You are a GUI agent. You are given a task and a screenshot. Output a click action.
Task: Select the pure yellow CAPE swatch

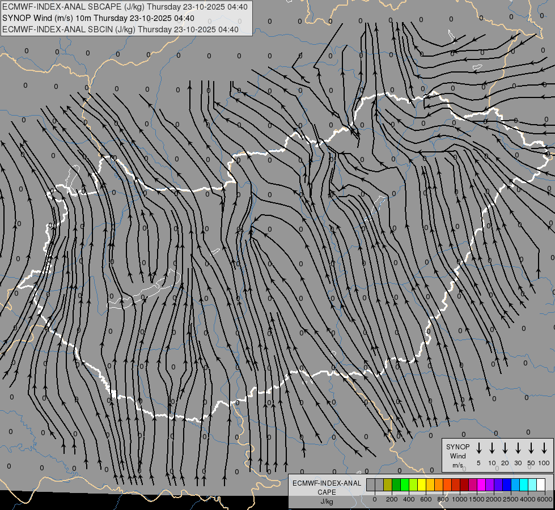pos(422,484)
